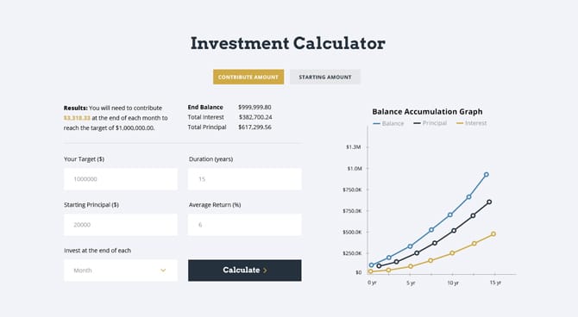The width and height of the screenshot is (578, 317).
Task: Click the first blue Balance data point
Action: pos(371,264)
